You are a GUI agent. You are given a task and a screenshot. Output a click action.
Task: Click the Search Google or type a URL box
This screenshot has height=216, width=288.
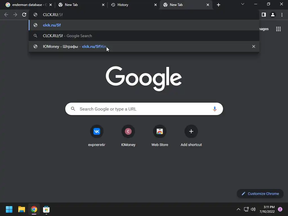pyautogui.click(x=144, y=109)
